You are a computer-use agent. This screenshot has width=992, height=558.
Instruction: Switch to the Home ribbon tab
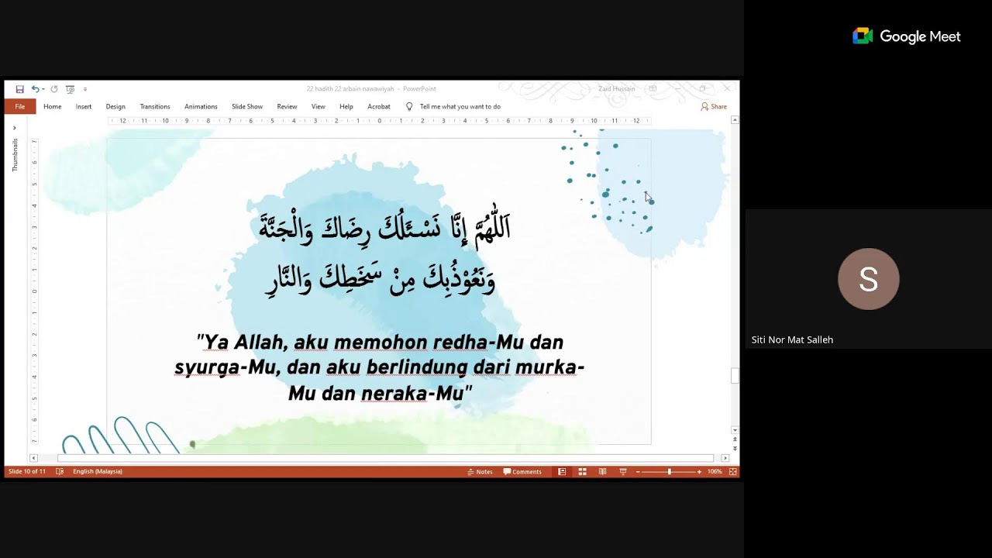[53, 107]
